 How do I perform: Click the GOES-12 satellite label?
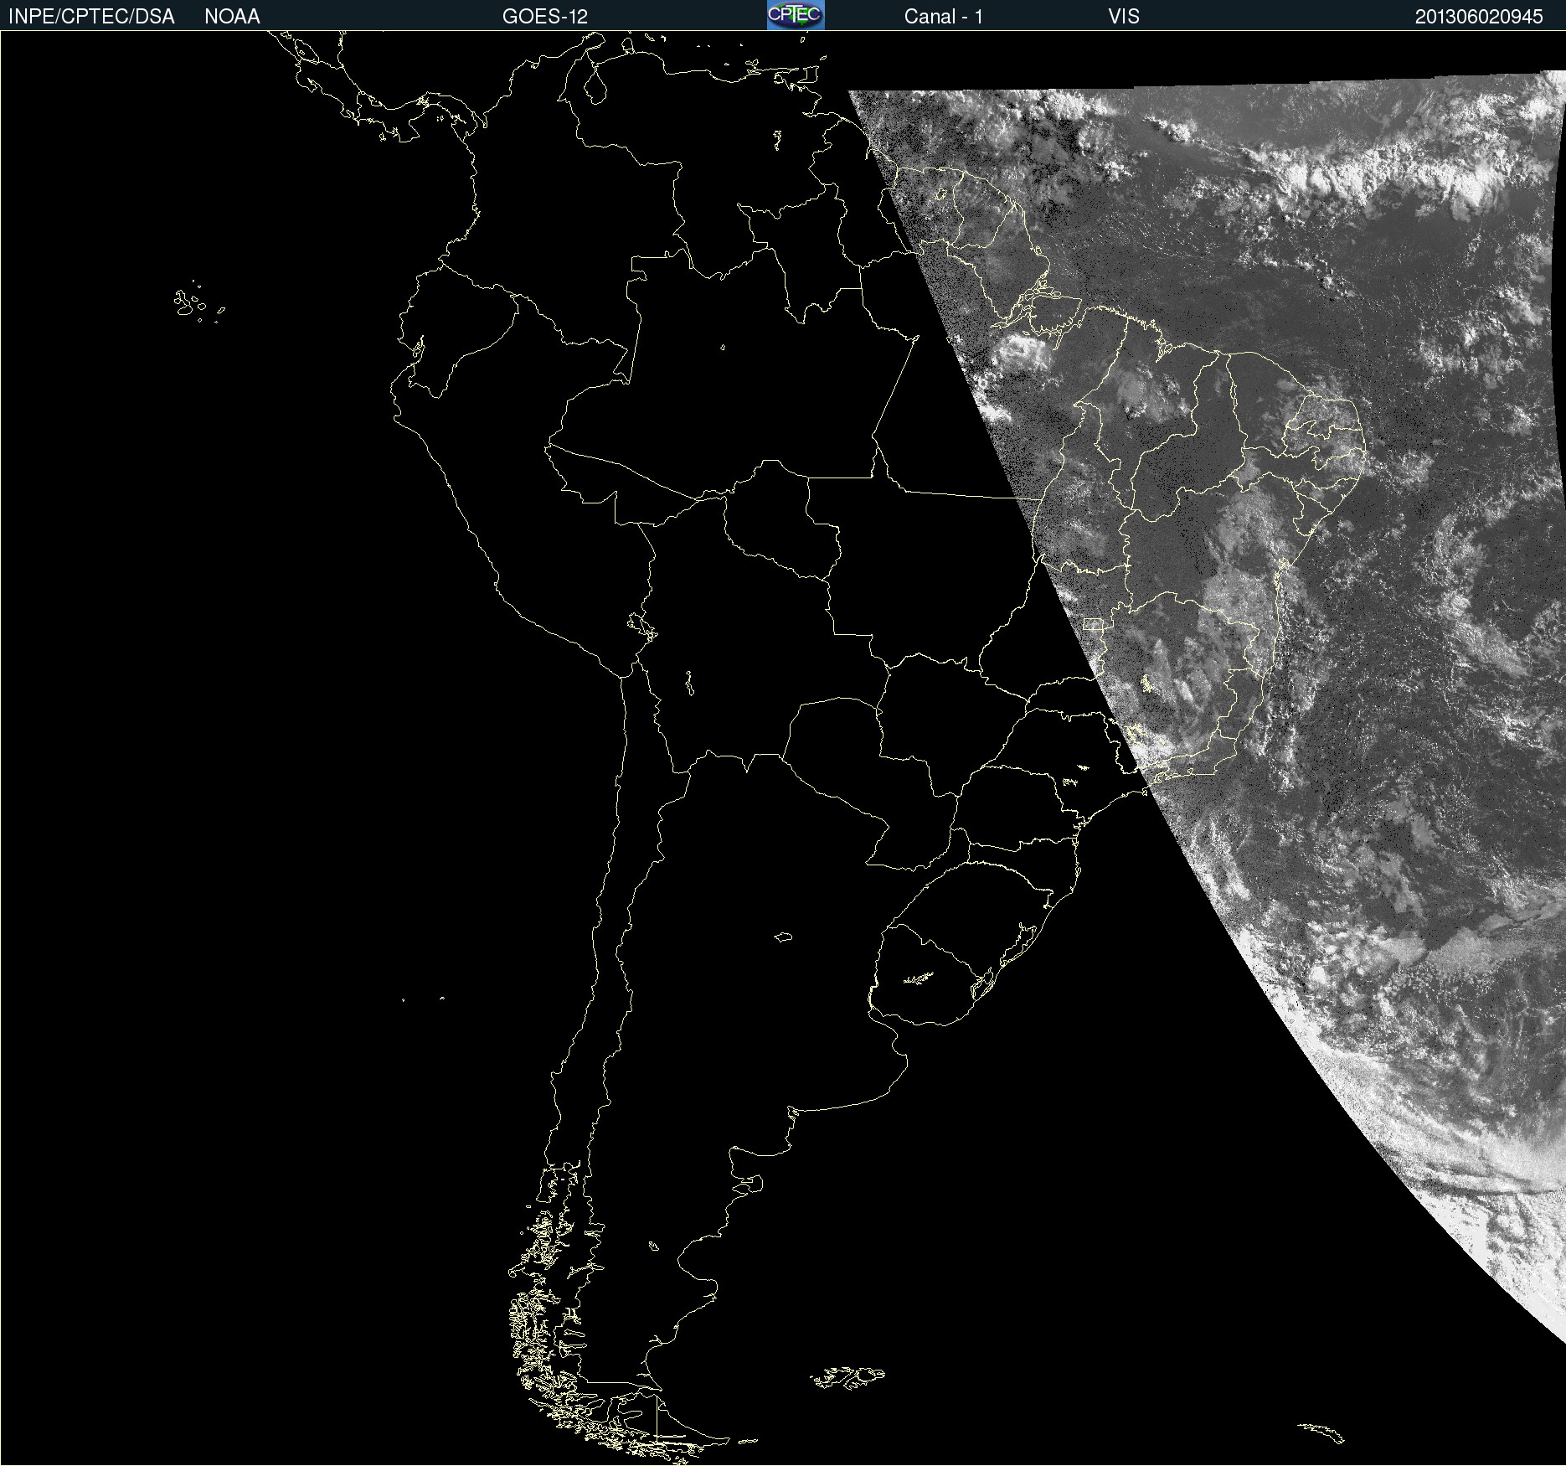pyautogui.click(x=545, y=17)
